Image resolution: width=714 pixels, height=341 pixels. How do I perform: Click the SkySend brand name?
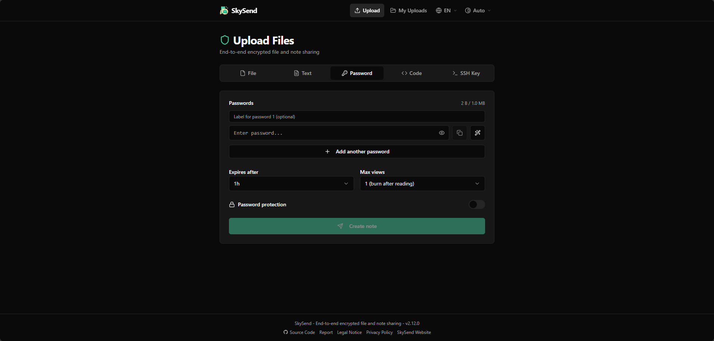click(244, 10)
